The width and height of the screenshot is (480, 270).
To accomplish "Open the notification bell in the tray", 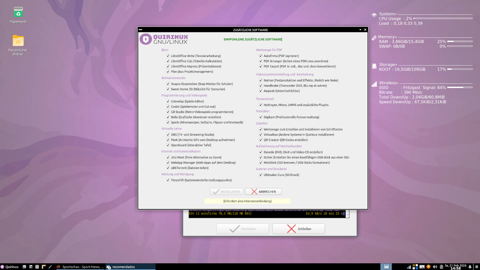I will point(470,267).
